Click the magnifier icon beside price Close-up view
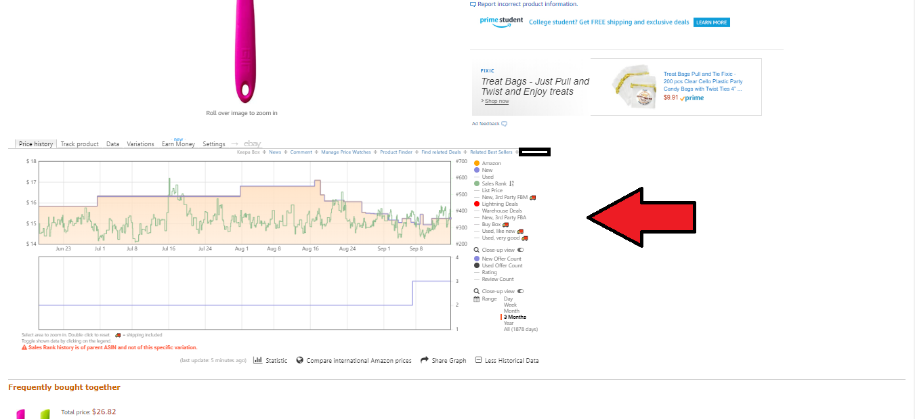The height and width of the screenshot is (419, 915). point(477,250)
